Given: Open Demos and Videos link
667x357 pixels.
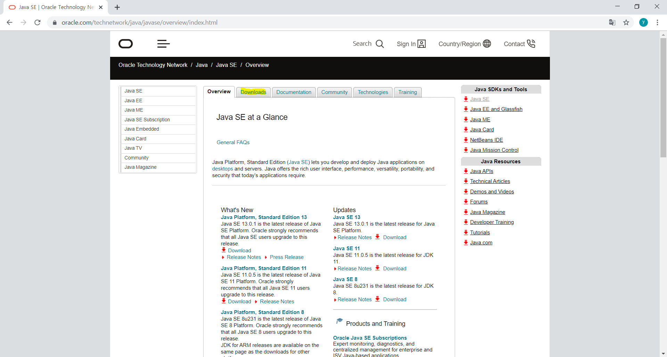Looking at the screenshot, I should 492,192.
